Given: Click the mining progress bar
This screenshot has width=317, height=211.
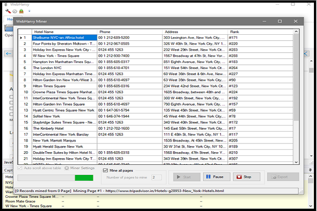Looking at the screenshot, I should click(x=55, y=178).
